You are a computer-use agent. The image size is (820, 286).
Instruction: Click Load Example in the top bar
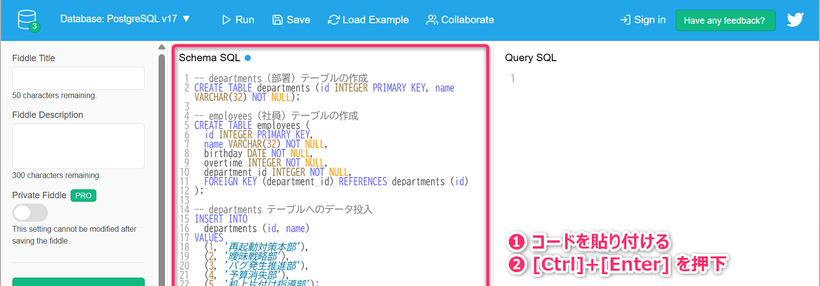click(368, 20)
